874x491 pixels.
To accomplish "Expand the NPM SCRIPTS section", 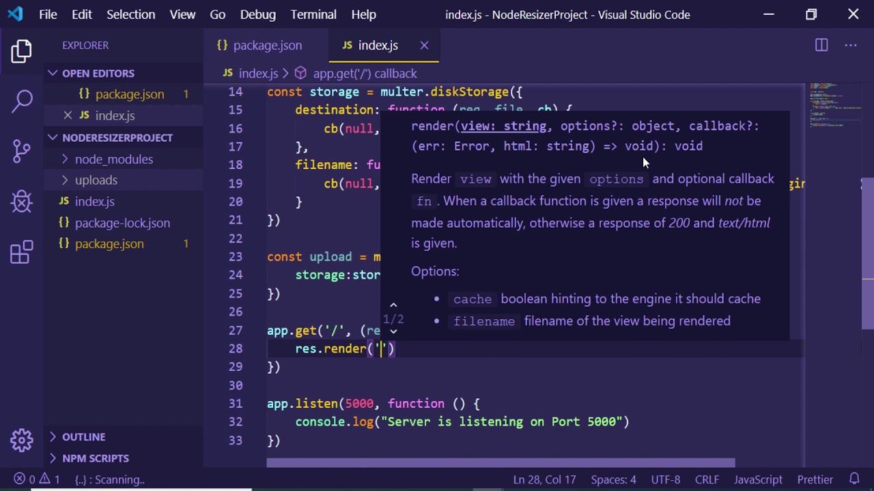I will click(95, 458).
